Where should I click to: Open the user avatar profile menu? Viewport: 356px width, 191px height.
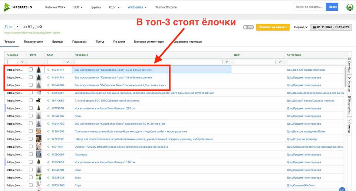pyautogui.click(x=349, y=7)
